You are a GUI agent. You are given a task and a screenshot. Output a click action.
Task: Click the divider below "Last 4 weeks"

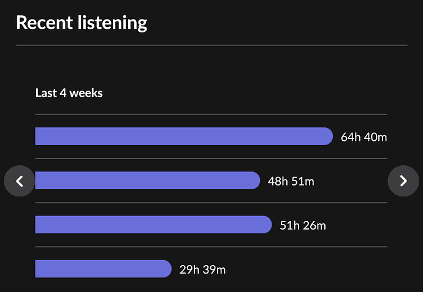[x=211, y=114]
